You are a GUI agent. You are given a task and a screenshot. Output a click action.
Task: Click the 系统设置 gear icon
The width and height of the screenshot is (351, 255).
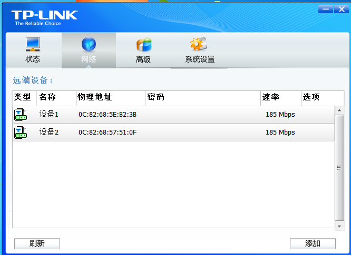tap(199, 44)
